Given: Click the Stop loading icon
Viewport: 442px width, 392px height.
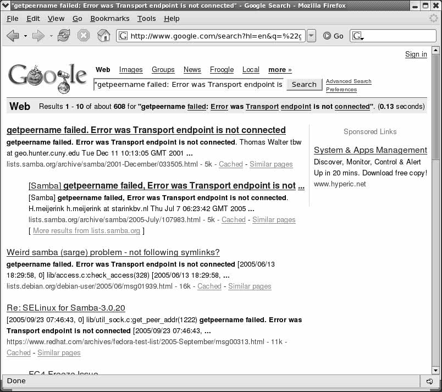Looking at the screenshot, I should click(x=84, y=36).
